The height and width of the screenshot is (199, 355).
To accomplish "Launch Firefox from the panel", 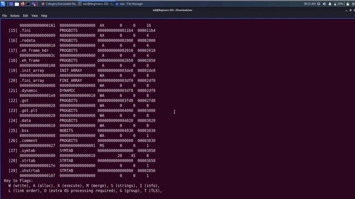I will coord(22,4).
